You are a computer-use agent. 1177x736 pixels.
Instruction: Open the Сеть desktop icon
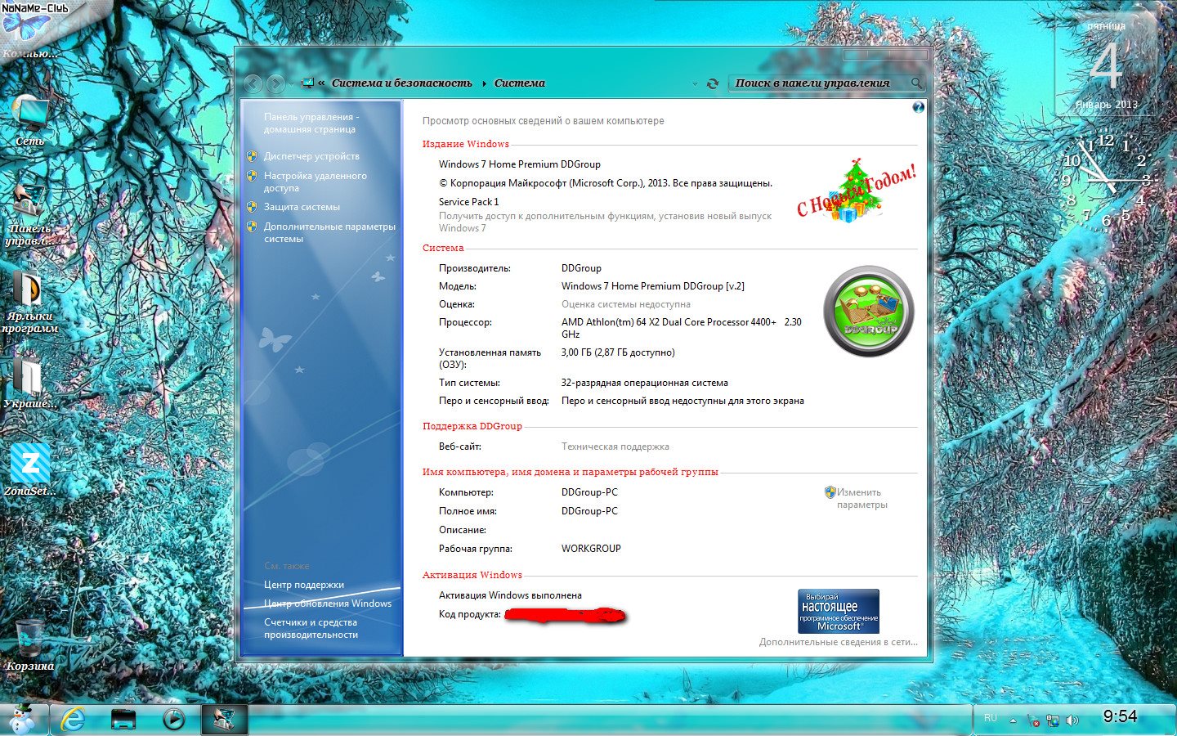[x=30, y=121]
